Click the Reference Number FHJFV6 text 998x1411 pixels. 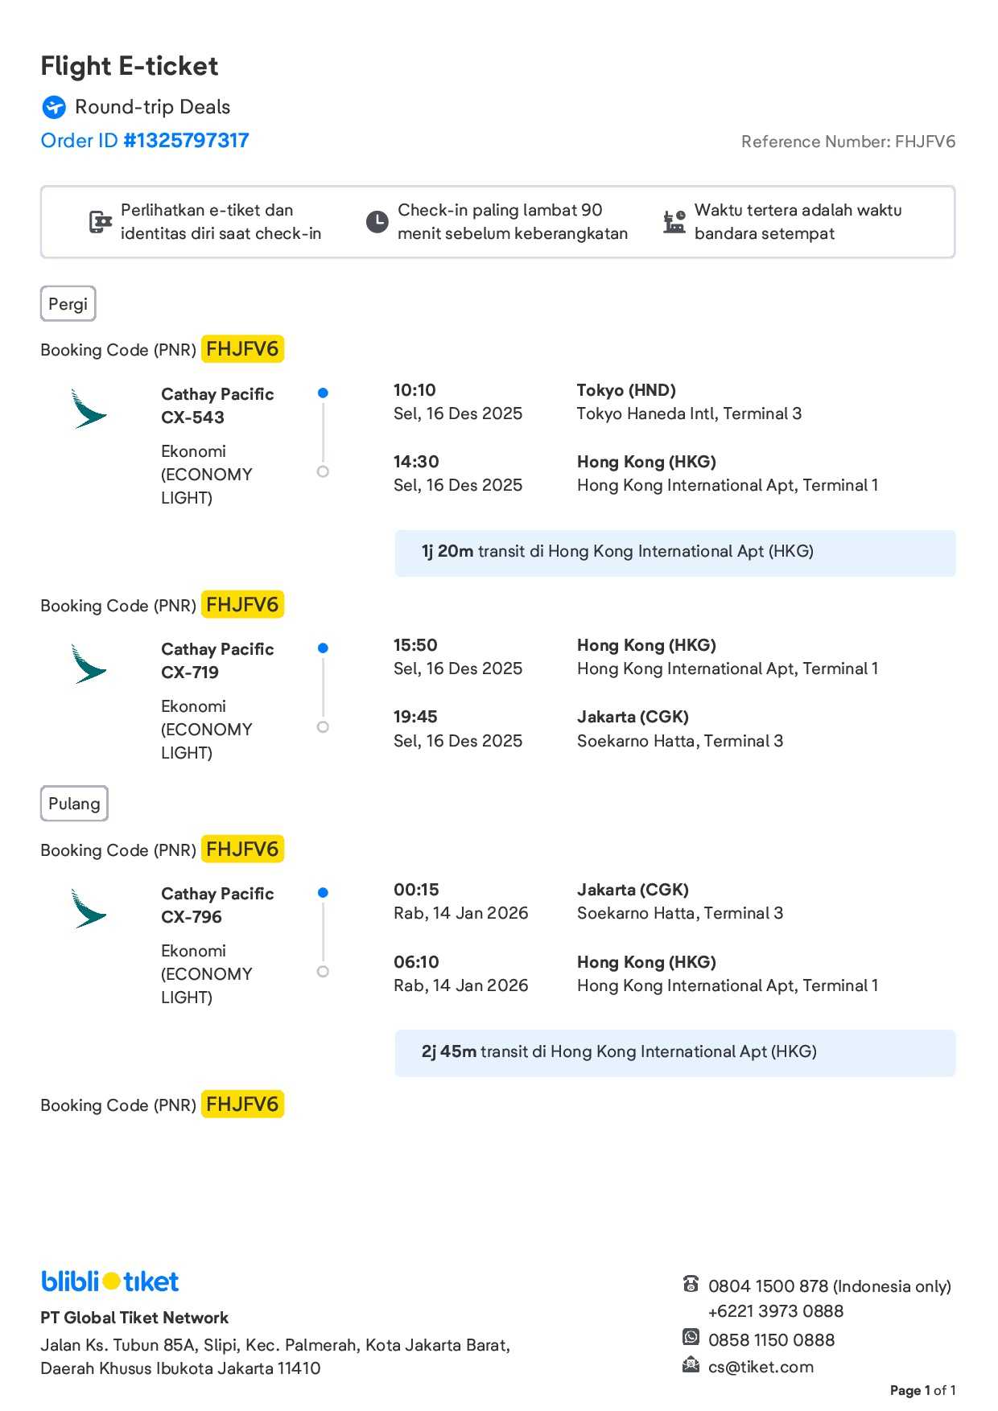(x=847, y=142)
